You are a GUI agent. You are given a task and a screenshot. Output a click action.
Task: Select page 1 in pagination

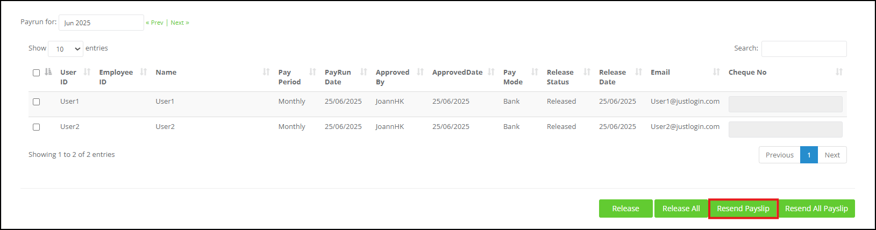(x=809, y=155)
